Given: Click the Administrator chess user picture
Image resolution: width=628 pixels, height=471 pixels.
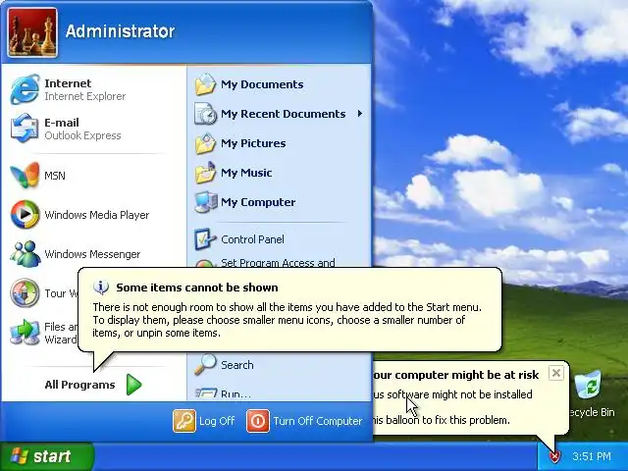Looking at the screenshot, I should tap(32, 32).
